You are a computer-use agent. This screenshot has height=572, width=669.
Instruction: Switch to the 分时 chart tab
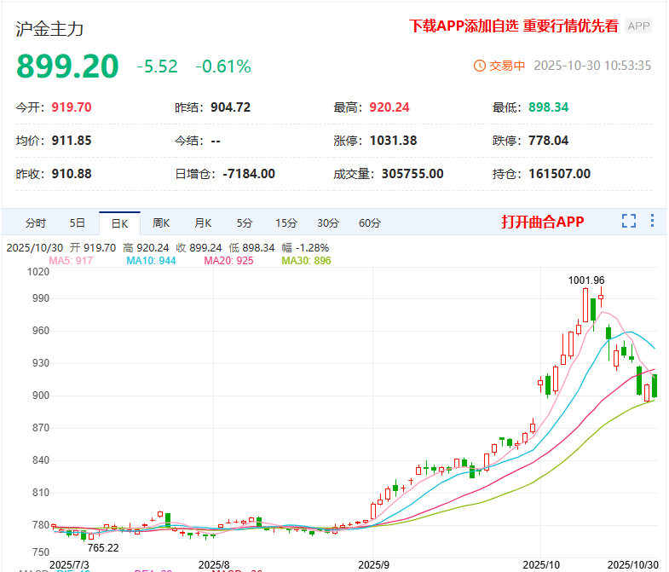pyautogui.click(x=36, y=223)
